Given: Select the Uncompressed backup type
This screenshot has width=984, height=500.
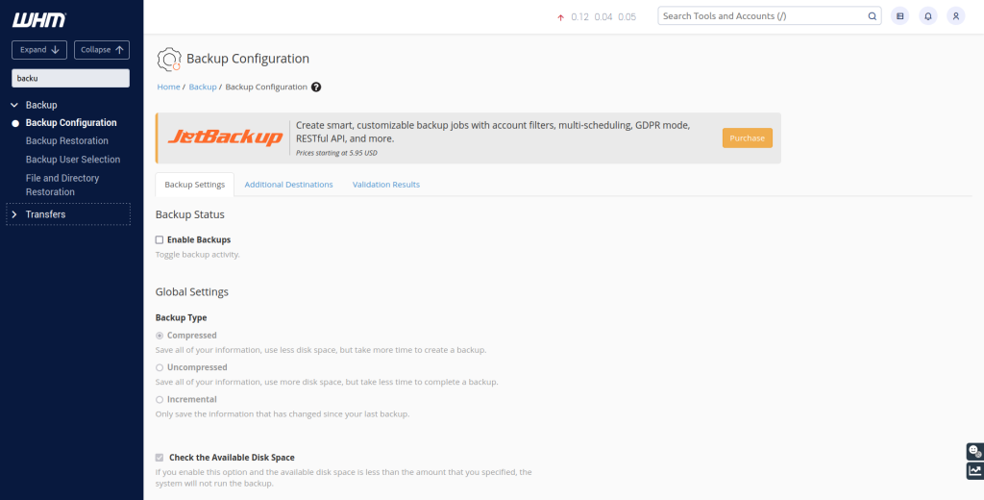Looking at the screenshot, I should tap(160, 367).
